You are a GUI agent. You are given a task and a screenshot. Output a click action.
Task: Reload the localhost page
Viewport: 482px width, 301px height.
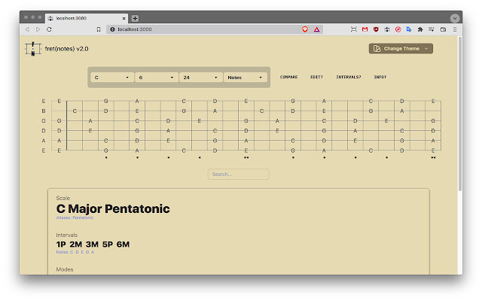(49, 29)
